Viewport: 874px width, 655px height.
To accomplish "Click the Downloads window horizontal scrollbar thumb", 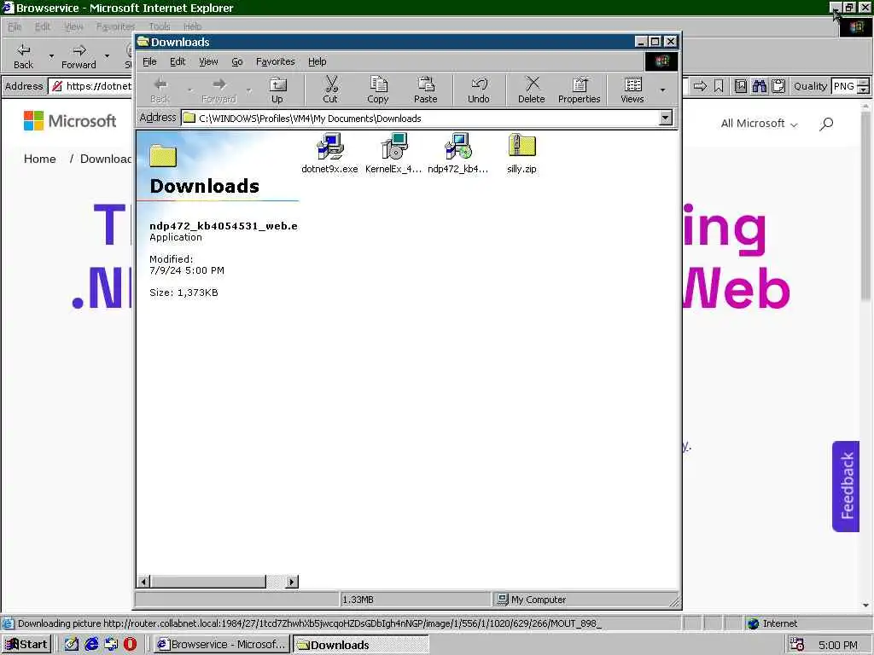I will tap(208, 582).
